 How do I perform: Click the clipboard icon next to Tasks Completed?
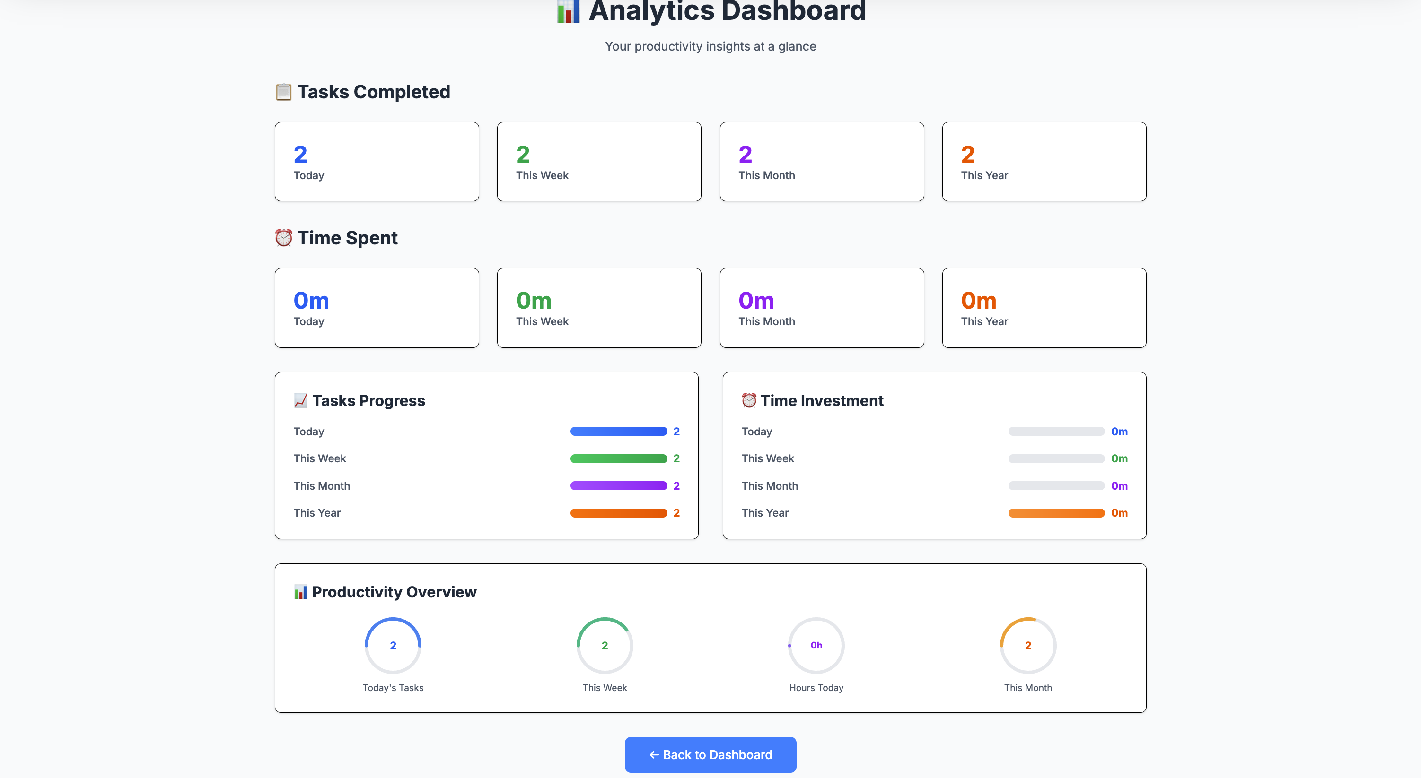(283, 92)
